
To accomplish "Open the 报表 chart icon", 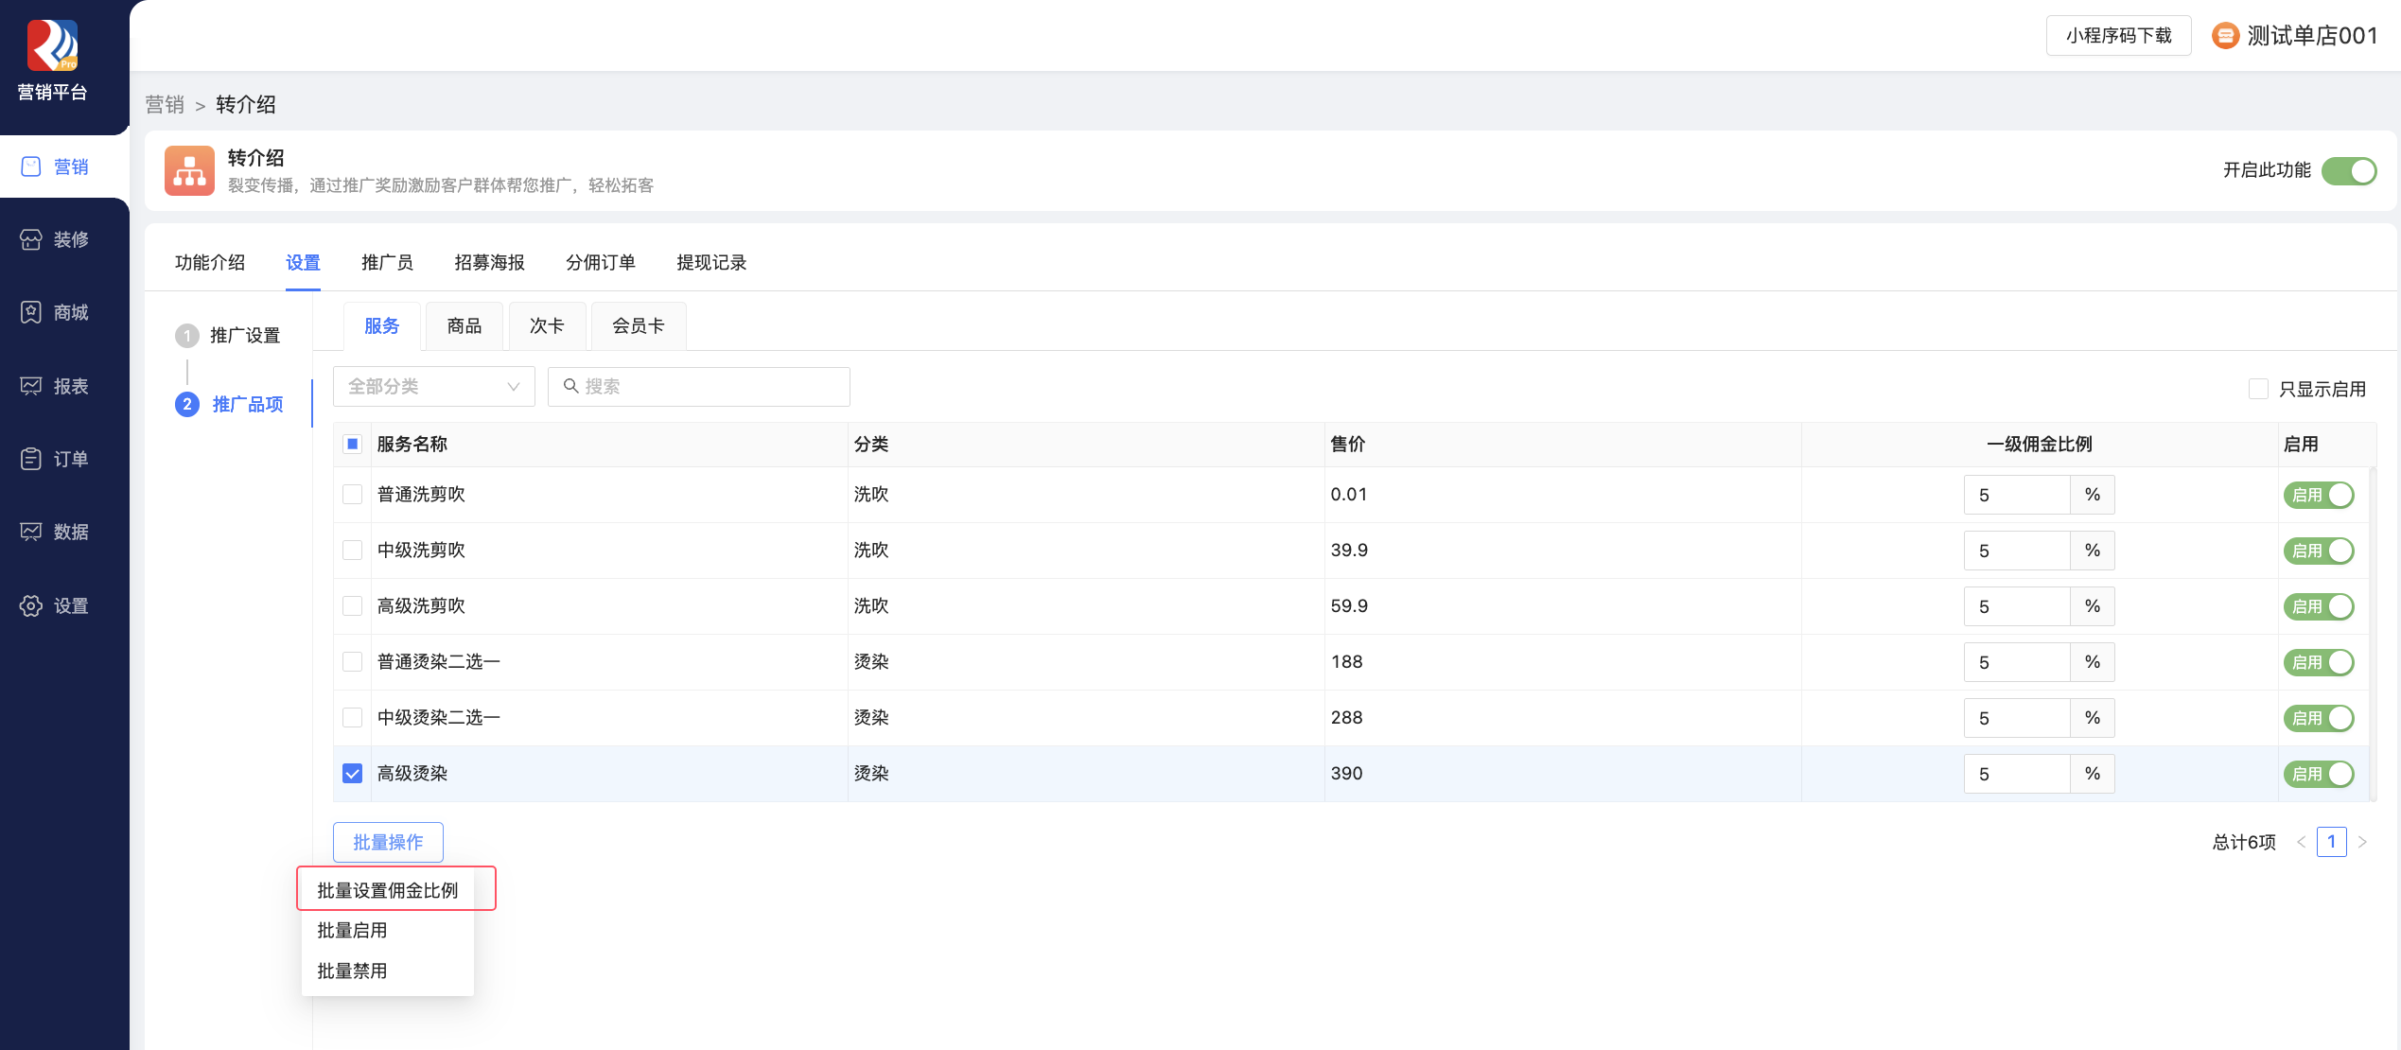I will tap(31, 386).
